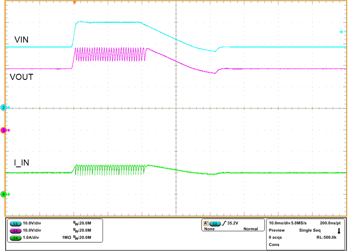Click the C3 10.0V/div scale readout
The image size is (349, 251).
pos(32,230)
